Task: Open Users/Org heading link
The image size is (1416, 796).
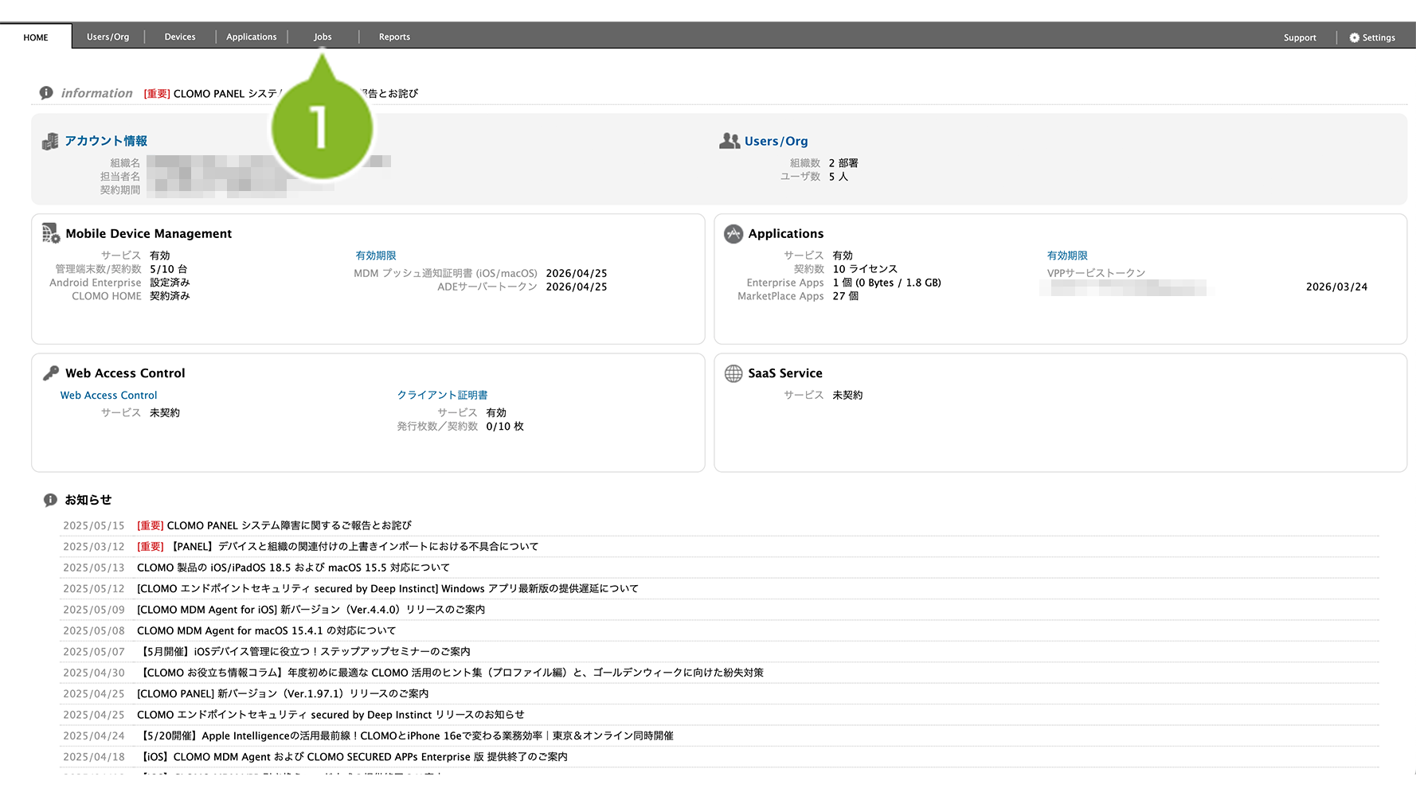Action: pyautogui.click(x=776, y=141)
